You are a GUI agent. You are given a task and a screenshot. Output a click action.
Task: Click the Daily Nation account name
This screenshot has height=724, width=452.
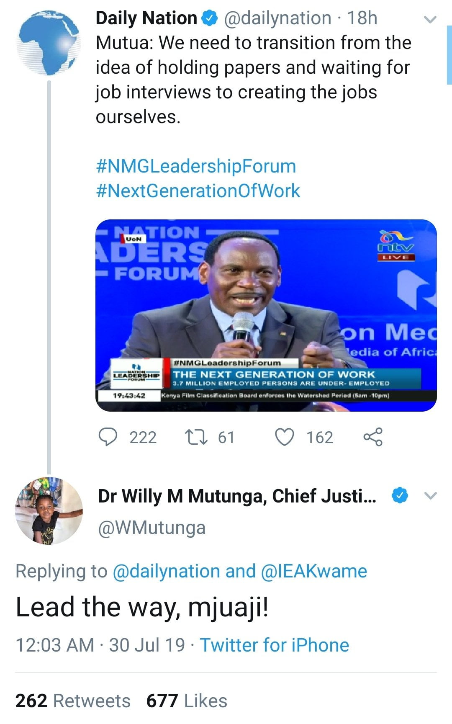click(x=146, y=18)
